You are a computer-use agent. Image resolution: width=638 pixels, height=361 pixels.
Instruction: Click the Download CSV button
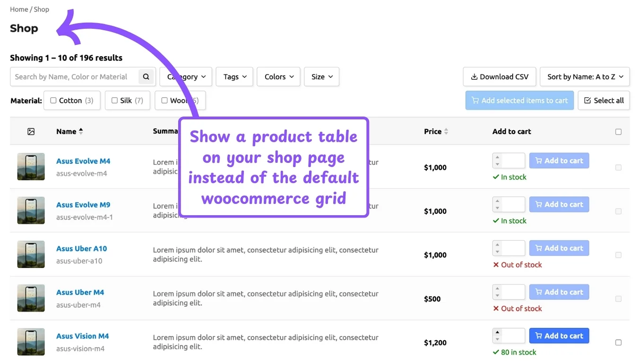[x=500, y=76]
